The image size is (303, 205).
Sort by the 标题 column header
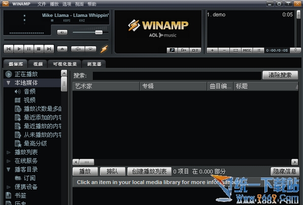coord(266,86)
